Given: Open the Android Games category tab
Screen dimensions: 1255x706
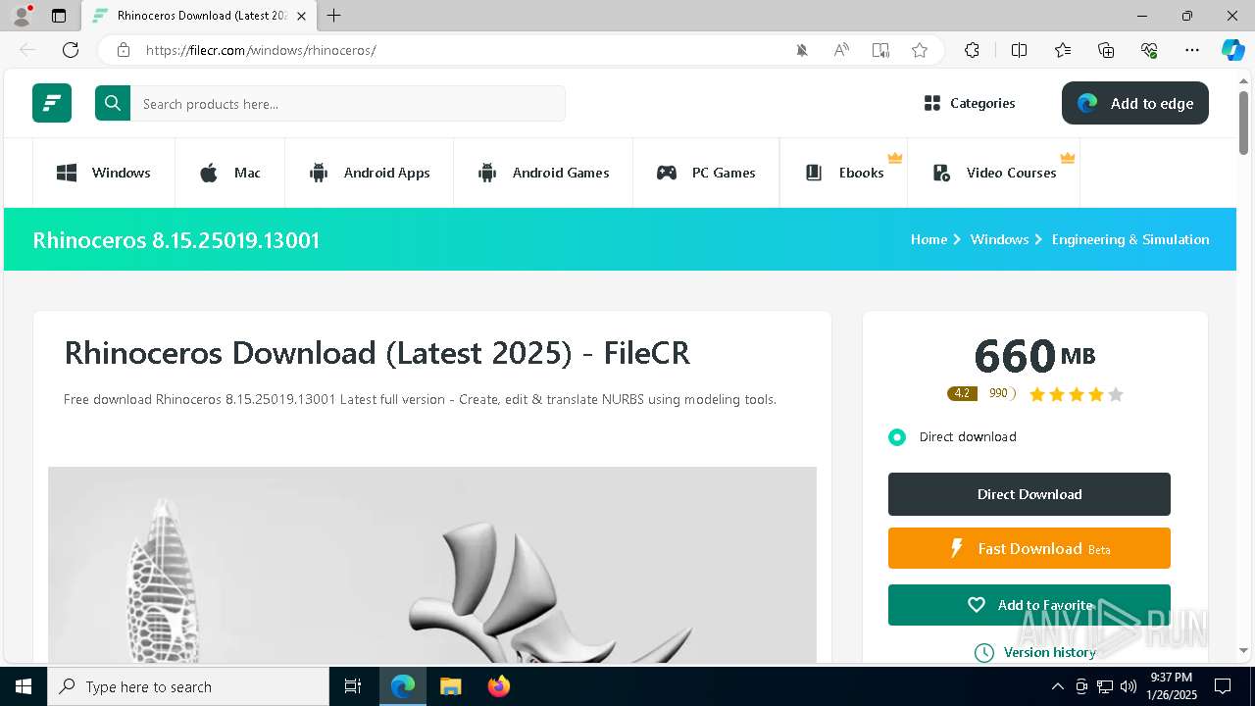Looking at the screenshot, I should 543,173.
